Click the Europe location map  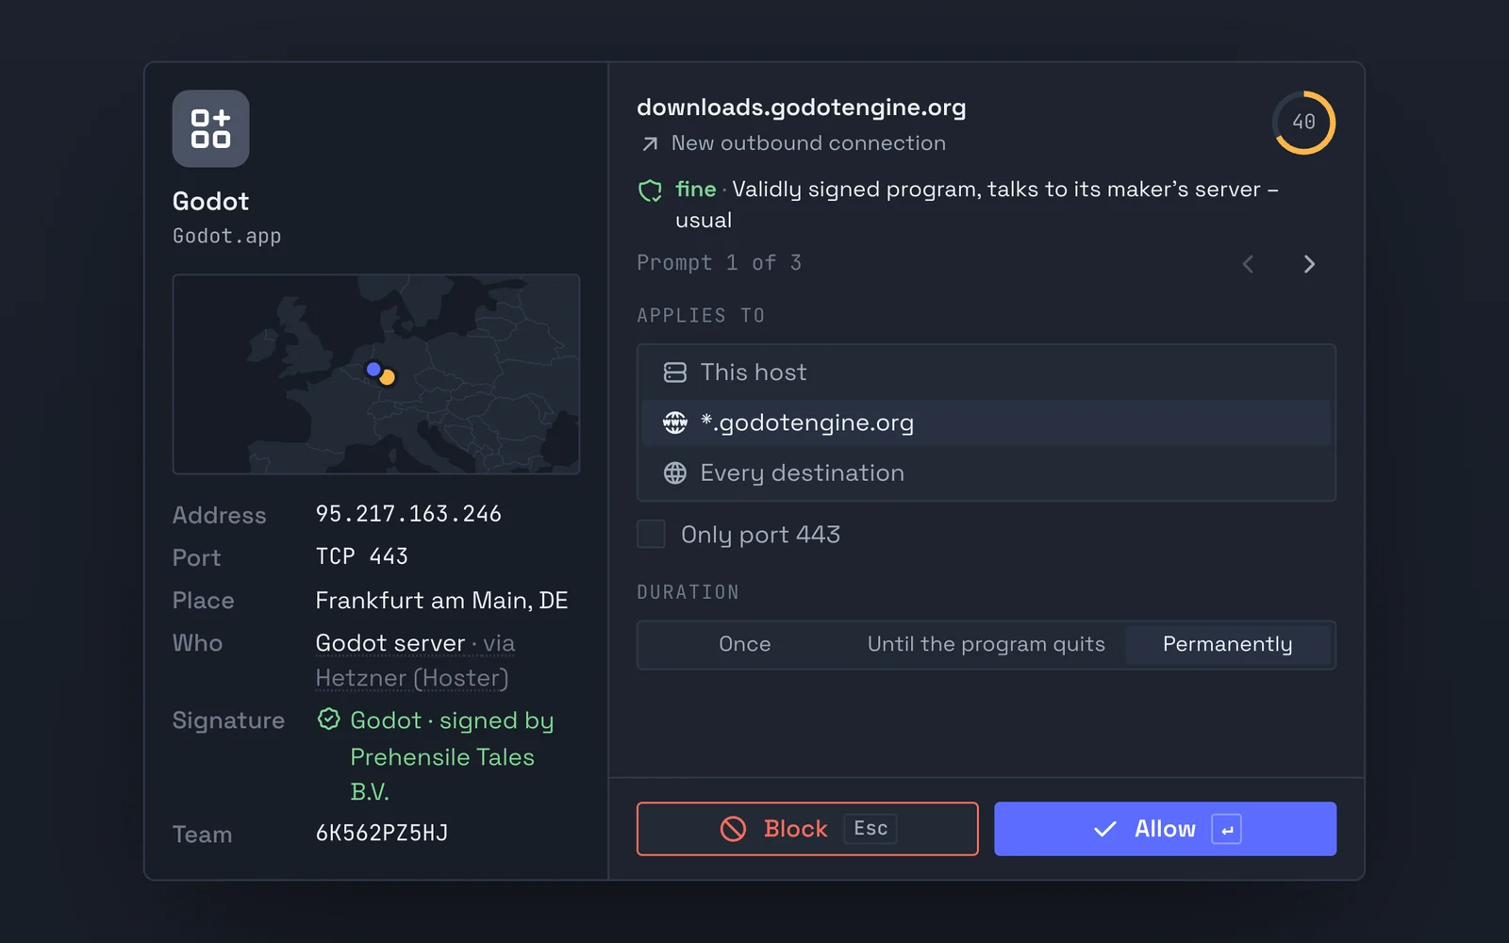coord(376,374)
